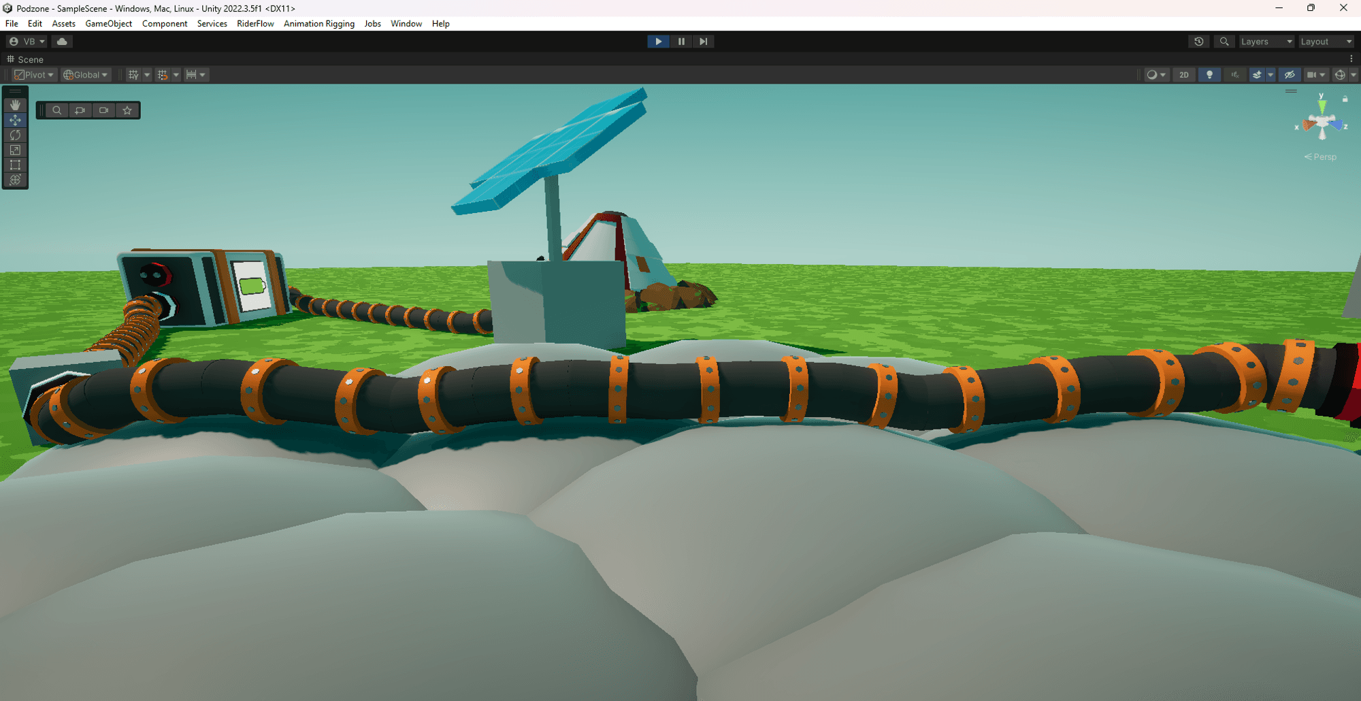The height and width of the screenshot is (701, 1361).
Task: Open Undo History button
Action: point(1199,42)
